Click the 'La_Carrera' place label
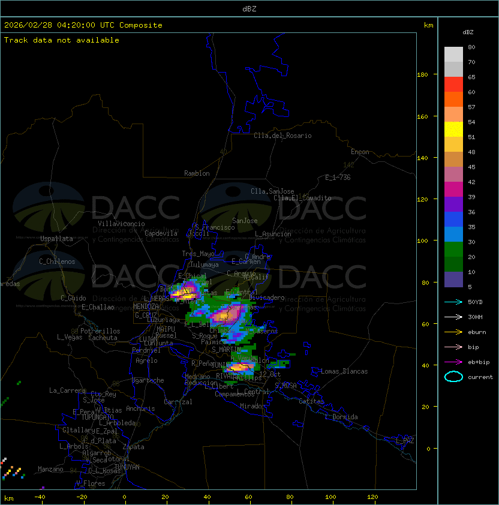The width and height of the screenshot is (499, 505). pos(67,390)
